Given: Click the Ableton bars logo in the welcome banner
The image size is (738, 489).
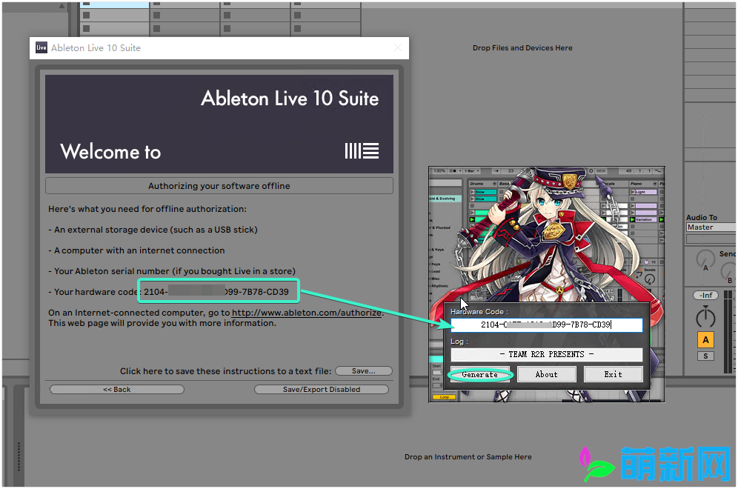Looking at the screenshot, I should pyautogui.click(x=362, y=151).
